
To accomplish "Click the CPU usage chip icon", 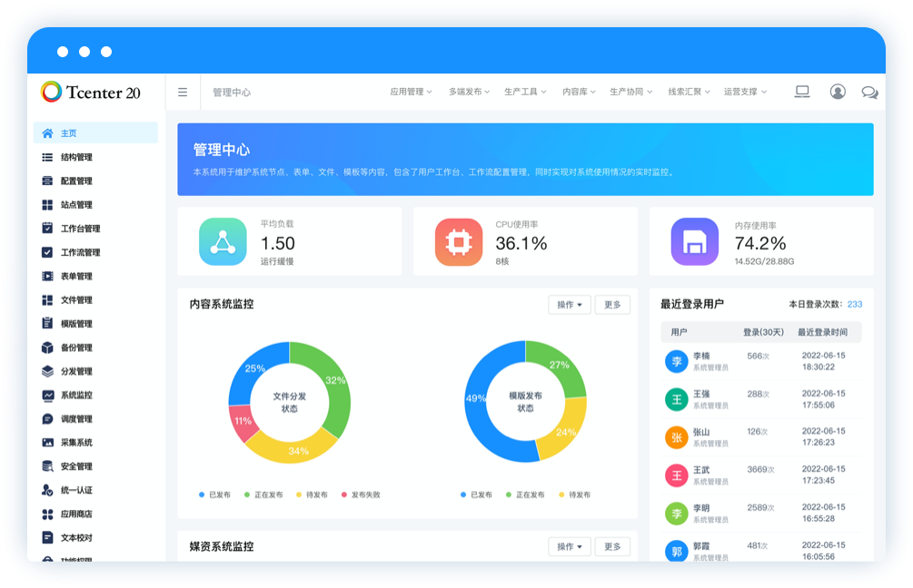I will (x=459, y=242).
